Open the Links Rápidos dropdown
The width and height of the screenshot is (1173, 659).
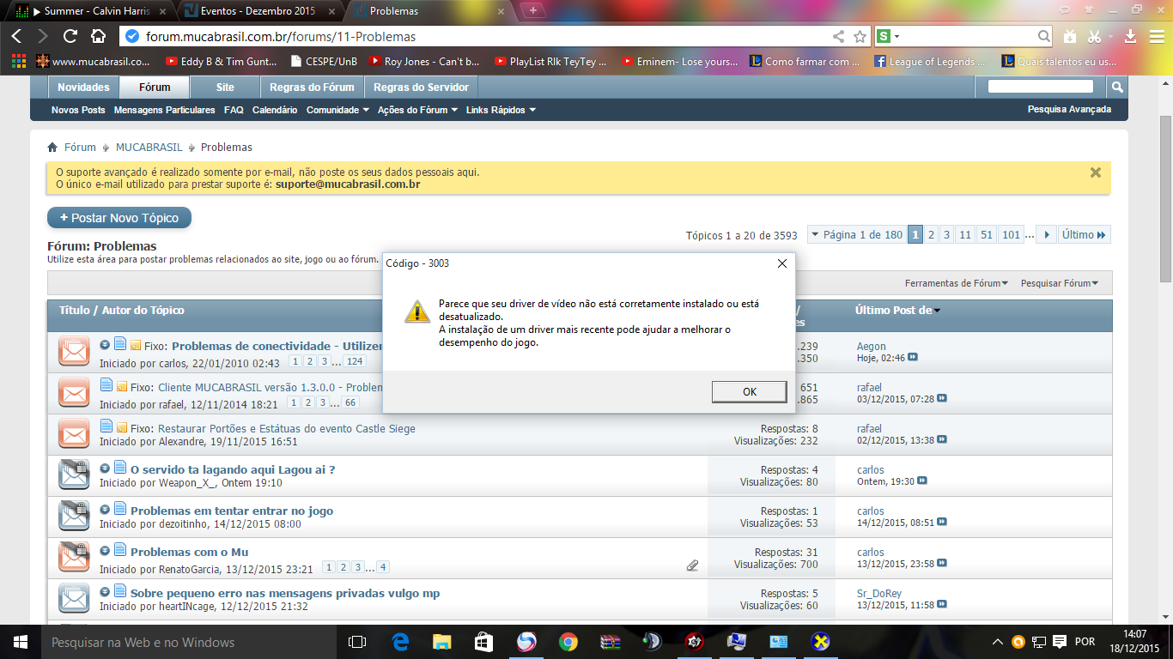(501, 110)
